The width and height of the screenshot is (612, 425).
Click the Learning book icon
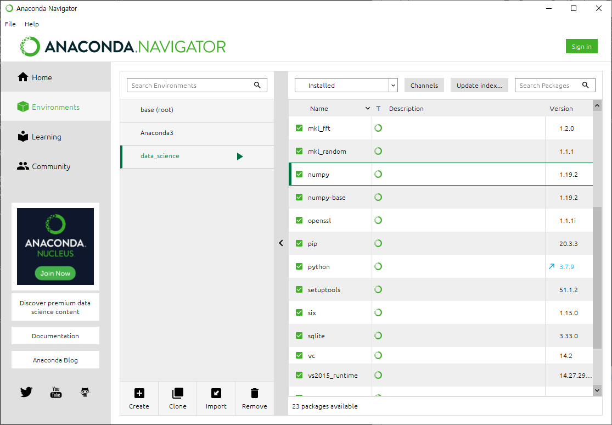23,136
